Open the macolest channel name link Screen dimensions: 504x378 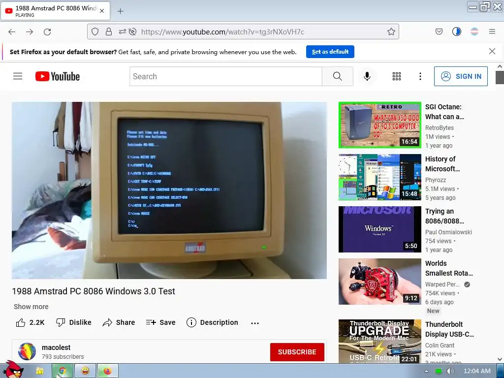[56, 347]
